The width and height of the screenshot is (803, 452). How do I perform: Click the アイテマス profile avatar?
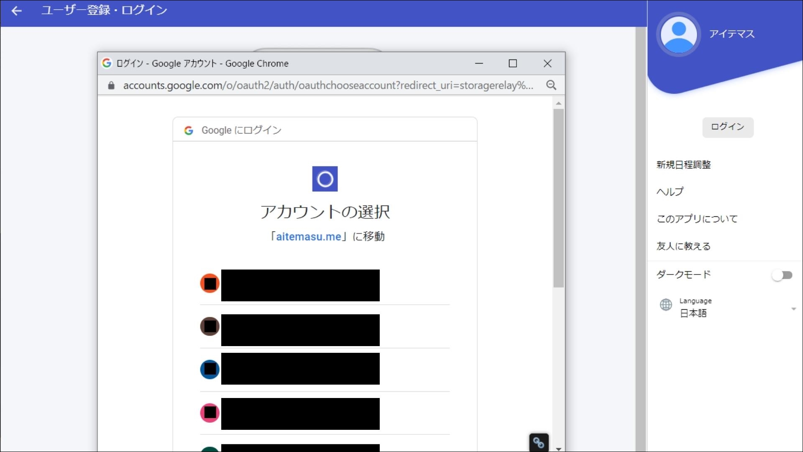(x=678, y=34)
